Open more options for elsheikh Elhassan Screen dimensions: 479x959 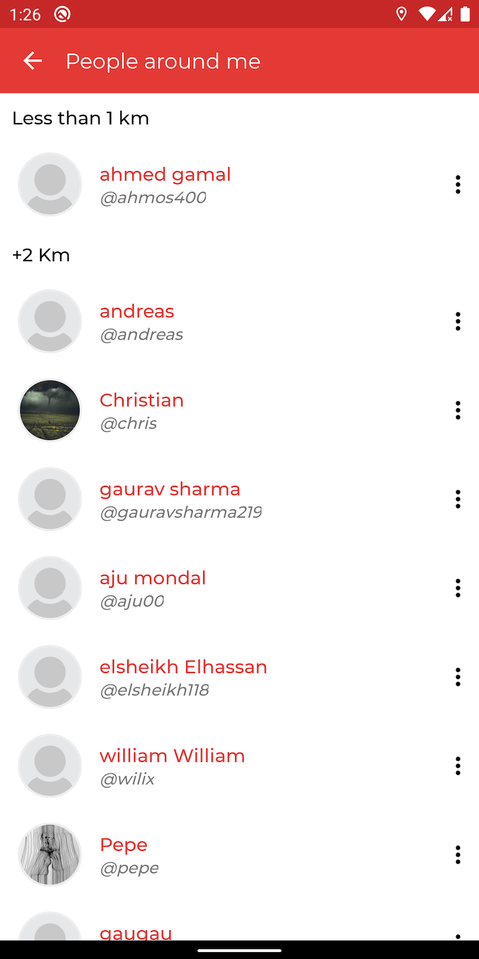click(x=458, y=677)
